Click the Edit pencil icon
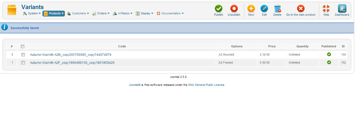Screen dimensions: 355x113 tap(264, 9)
